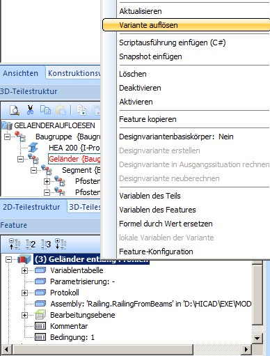
Task: Click the Geländer assembly icon
Action: (x=33, y=159)
